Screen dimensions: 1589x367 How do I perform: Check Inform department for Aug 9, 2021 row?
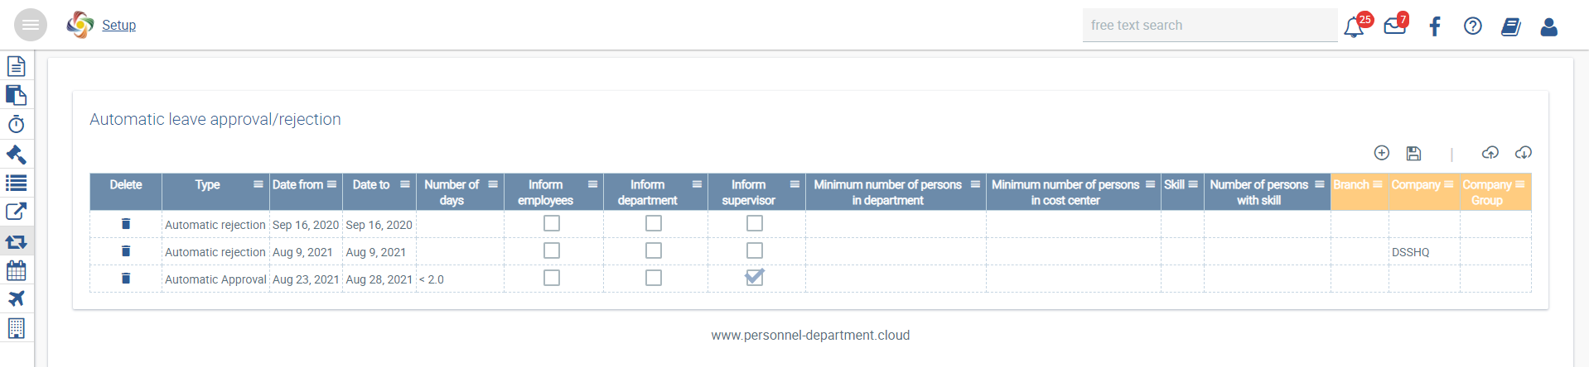tap(654, 250)
